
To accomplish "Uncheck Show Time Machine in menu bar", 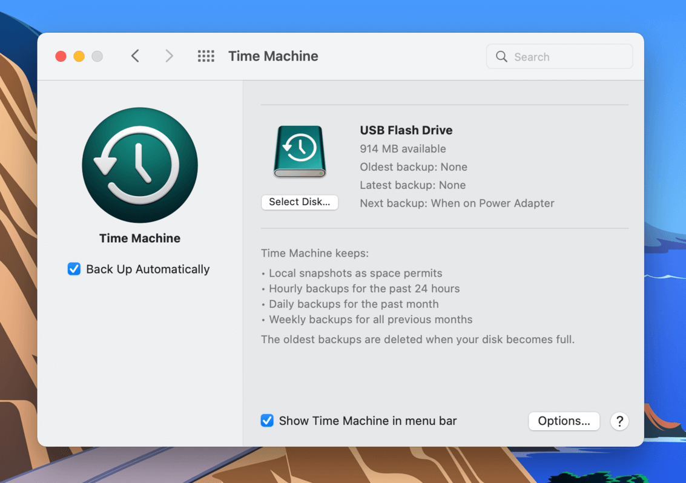I will coord(267,421).
